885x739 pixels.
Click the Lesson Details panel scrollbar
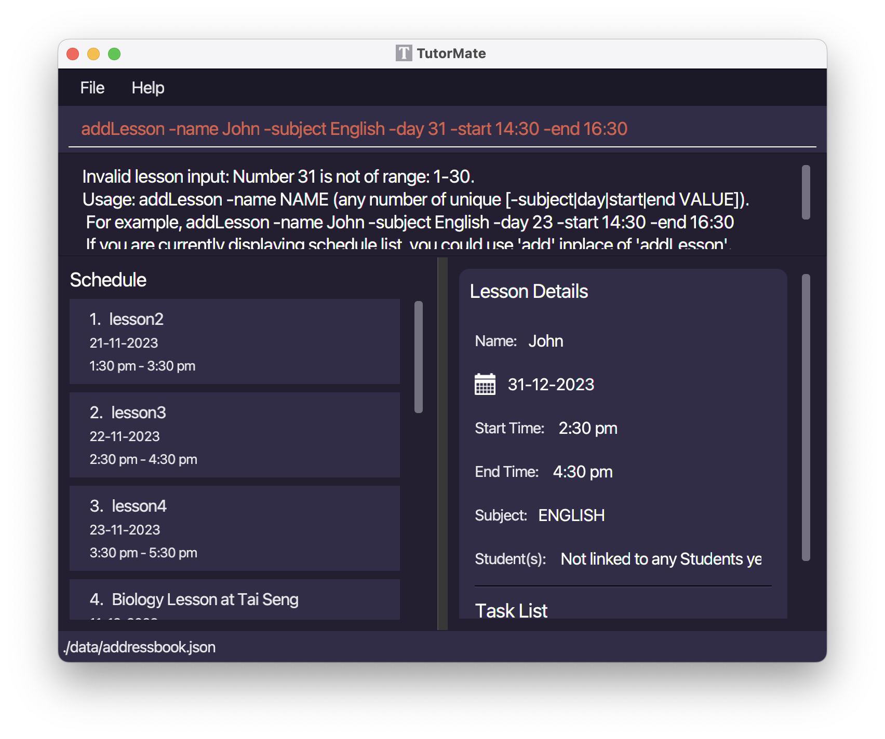point(806,418)
